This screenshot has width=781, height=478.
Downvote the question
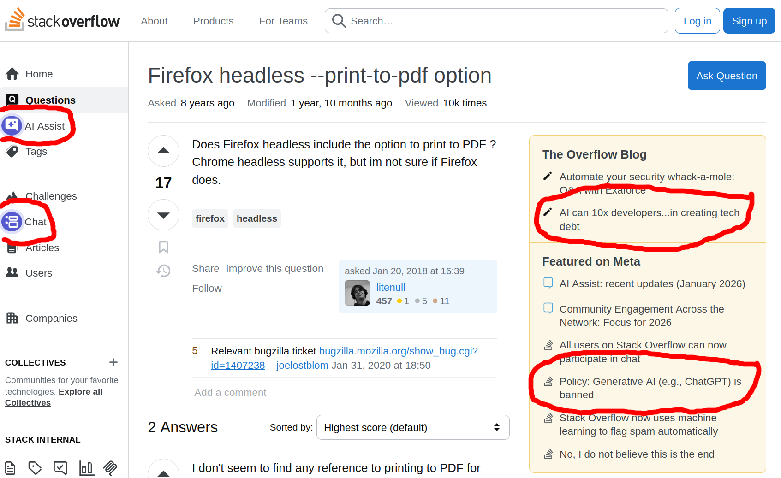click(x=163, y=215)
